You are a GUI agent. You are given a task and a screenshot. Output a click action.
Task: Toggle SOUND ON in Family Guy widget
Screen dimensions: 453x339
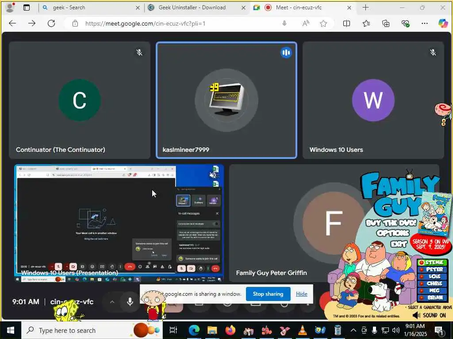[x=429, y=315]
